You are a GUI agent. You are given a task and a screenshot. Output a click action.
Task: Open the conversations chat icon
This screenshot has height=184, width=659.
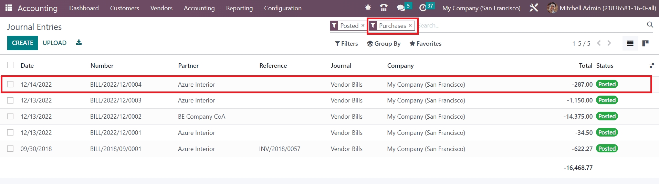400,8
